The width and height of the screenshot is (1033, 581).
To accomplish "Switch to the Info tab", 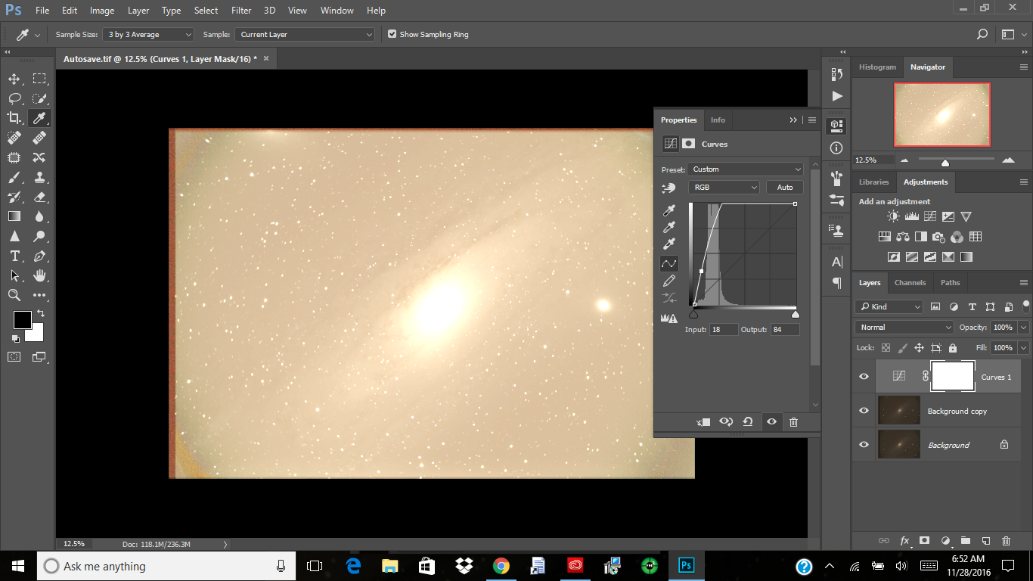I will tap(718, 120).
